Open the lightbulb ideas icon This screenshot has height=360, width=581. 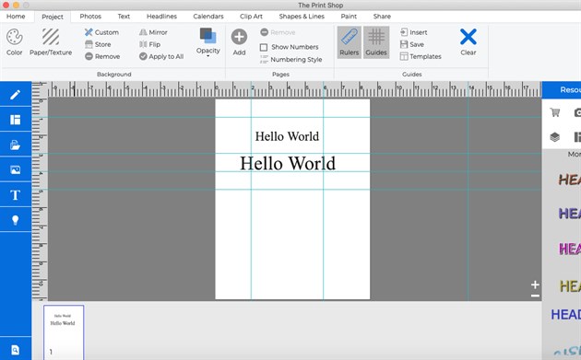(15, 220)
